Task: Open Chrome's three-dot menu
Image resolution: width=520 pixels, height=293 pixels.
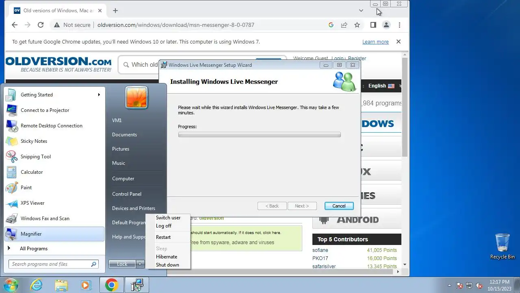Action: (399, 25)
